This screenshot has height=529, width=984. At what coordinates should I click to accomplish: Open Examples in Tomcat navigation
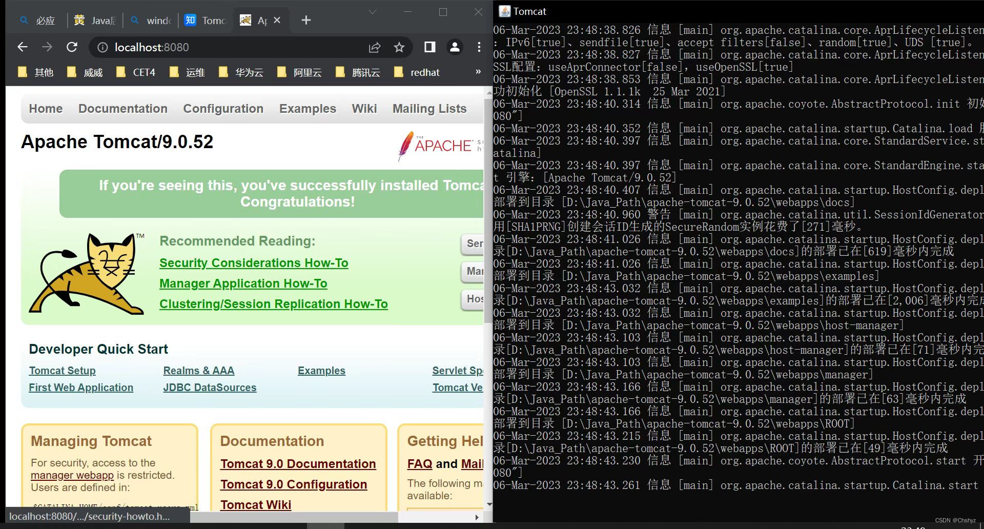coord(307,109)
